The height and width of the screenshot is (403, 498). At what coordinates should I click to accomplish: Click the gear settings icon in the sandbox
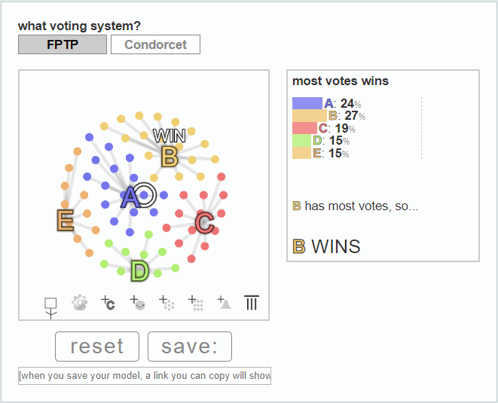(x=79, y=303)
